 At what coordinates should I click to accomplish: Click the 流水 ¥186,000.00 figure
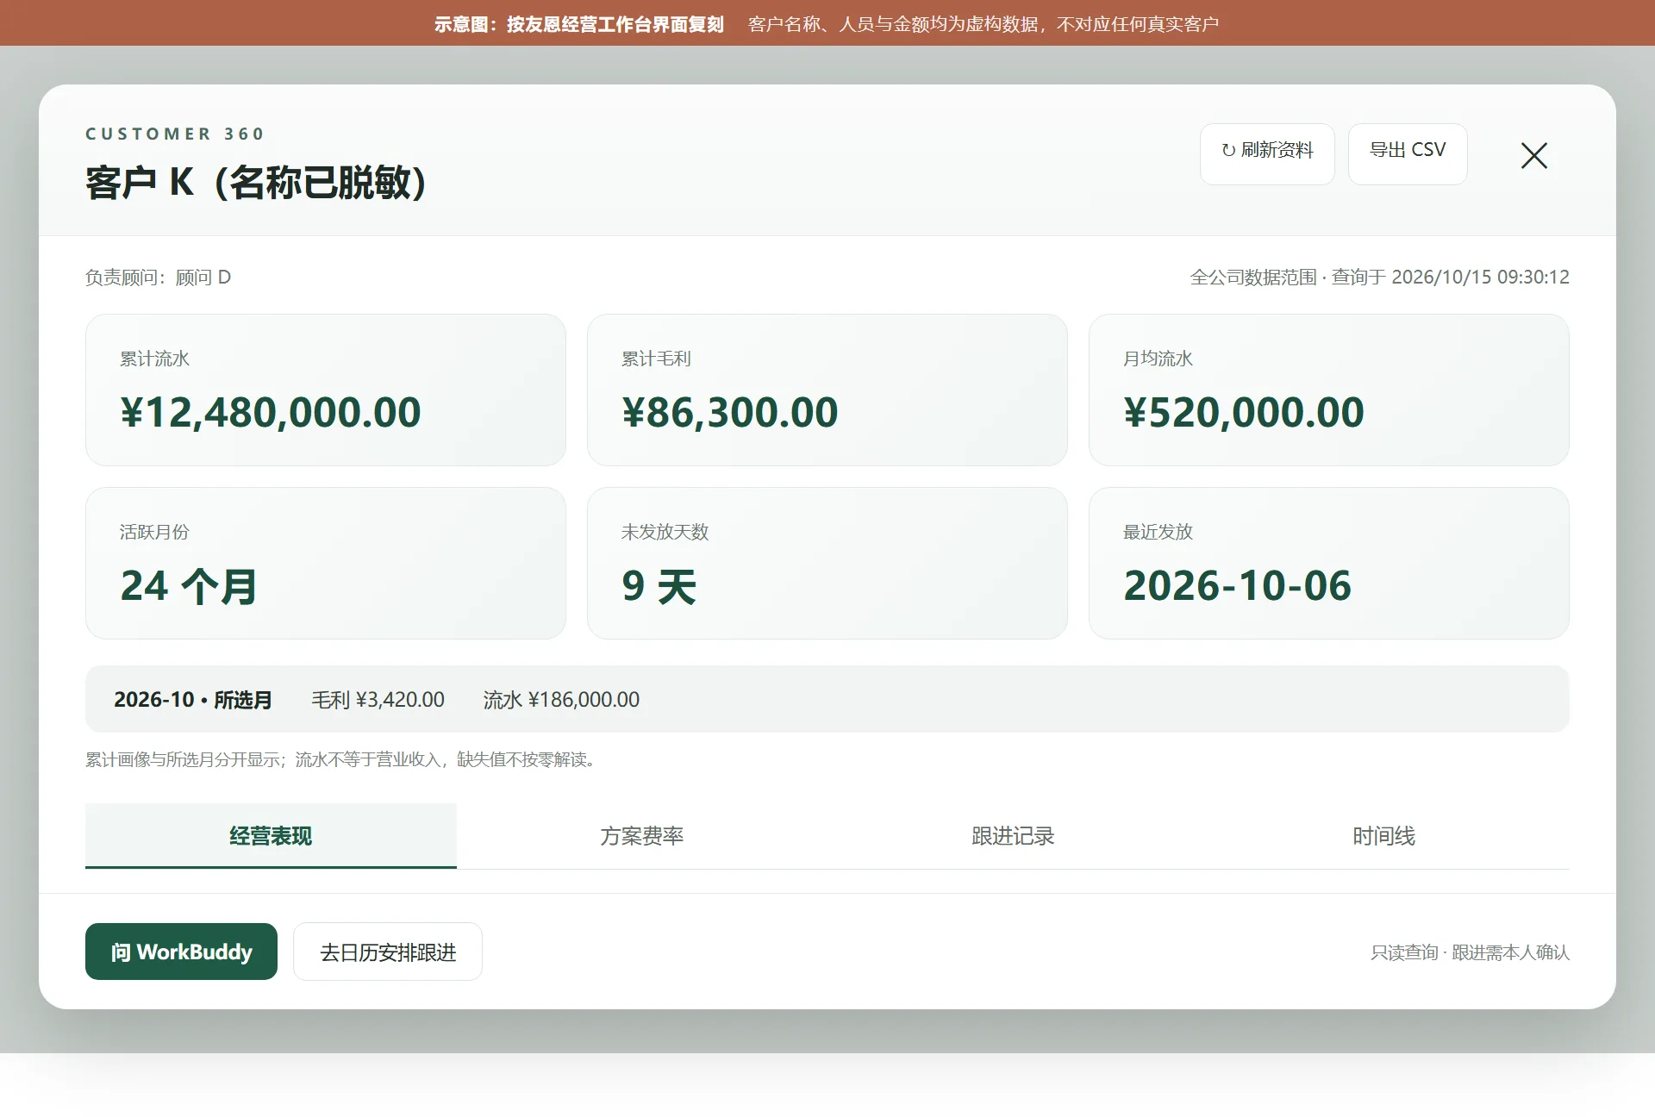pyautogui.click(x=561, y=699)
